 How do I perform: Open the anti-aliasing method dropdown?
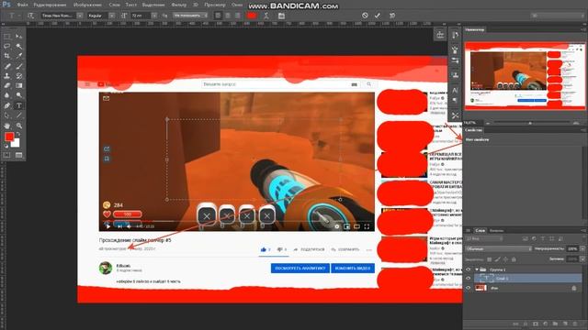190,16
